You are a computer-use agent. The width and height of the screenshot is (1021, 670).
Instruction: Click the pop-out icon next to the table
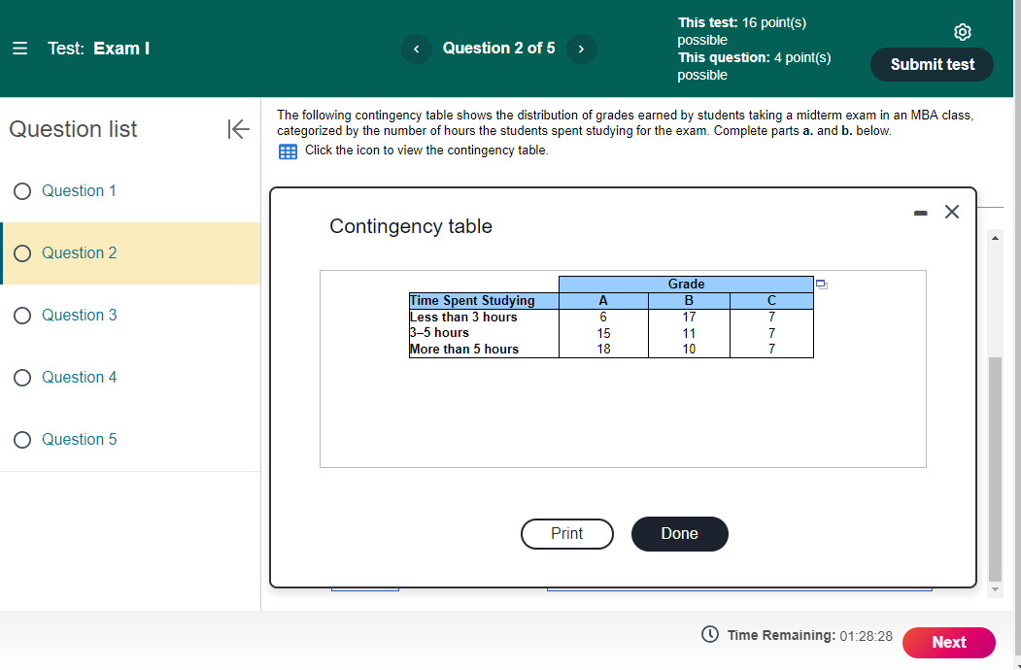[822, 284]
